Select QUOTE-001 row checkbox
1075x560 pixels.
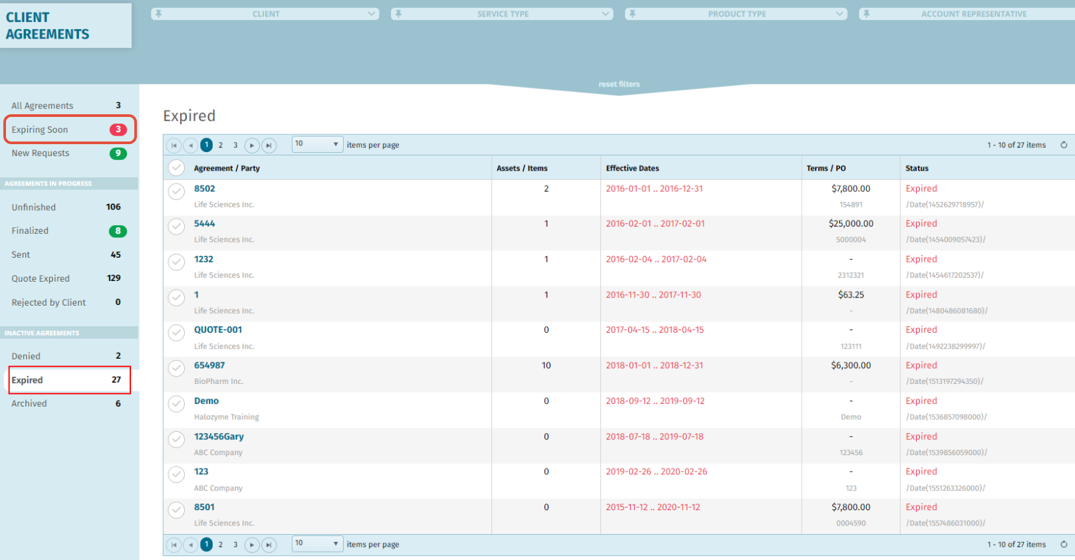(x=176, y=332)
